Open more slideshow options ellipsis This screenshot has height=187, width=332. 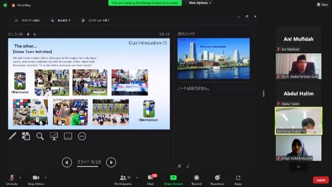[x=82, y=136]
